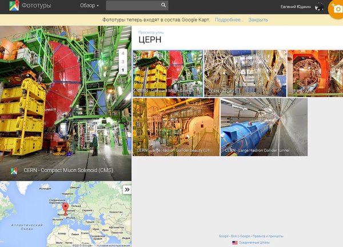The width and height of the screenshot is (343, 247).
Task: Open the CERN - ALICE thumbnail
Action: click(314, 73)
